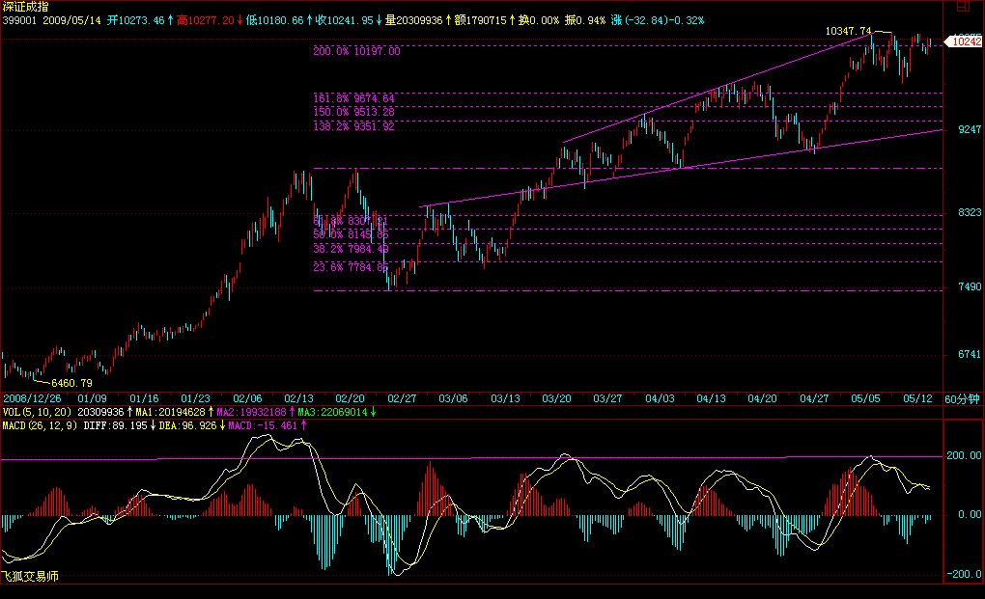Click the 03/27 date on time axis
The width and height of the screenshot is (985, 599).
[x=607, y=399]
